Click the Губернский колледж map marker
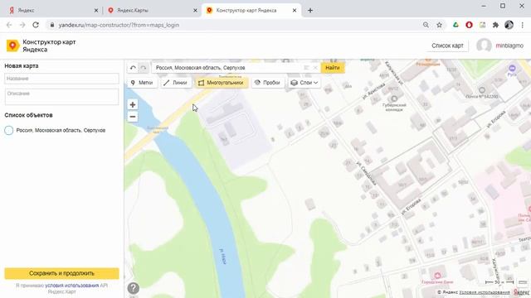 click(394, 99)
